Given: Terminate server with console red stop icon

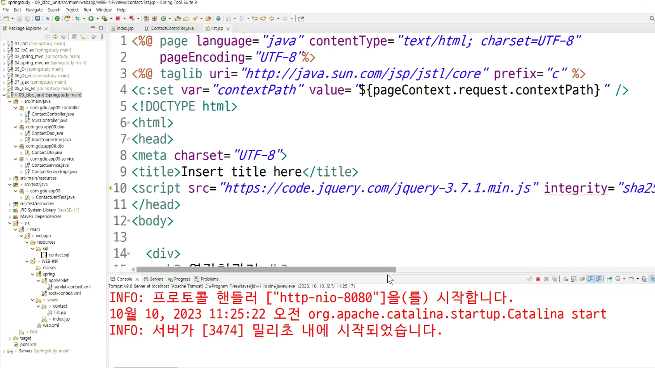Looking at the screenshot, I should tap(538, 279).
